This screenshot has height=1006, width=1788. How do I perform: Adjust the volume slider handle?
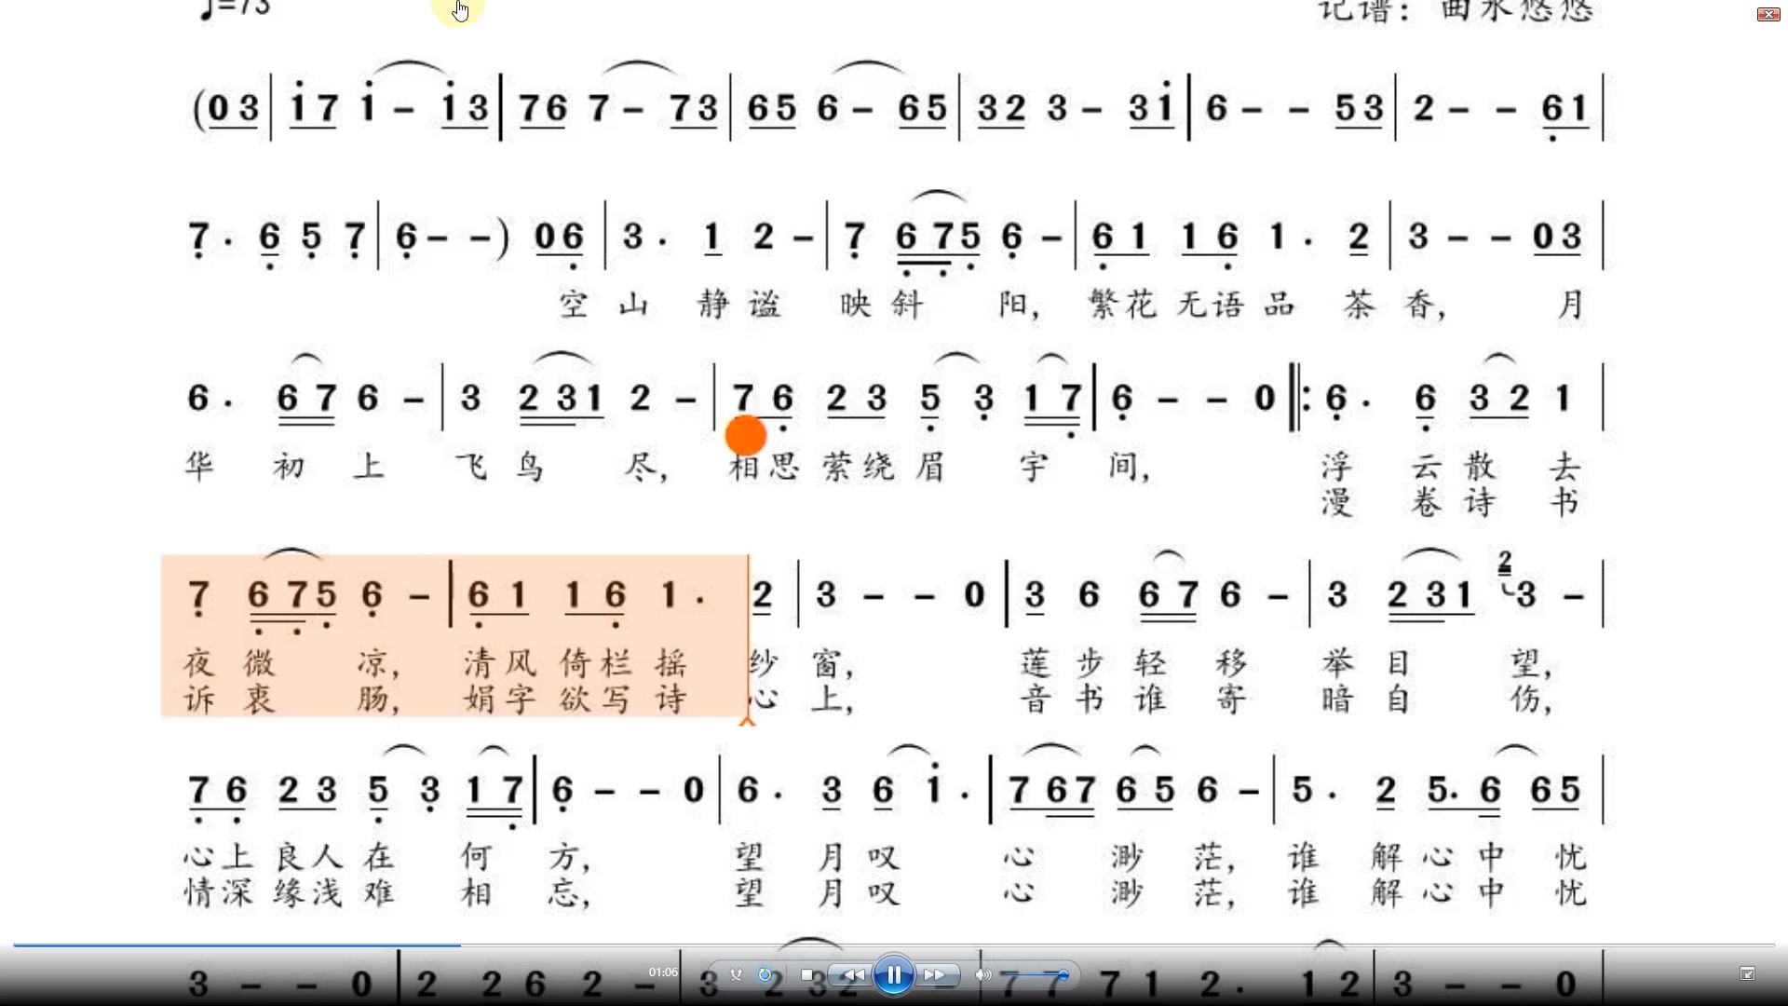pyautogui.click(x=1063, y=975)
